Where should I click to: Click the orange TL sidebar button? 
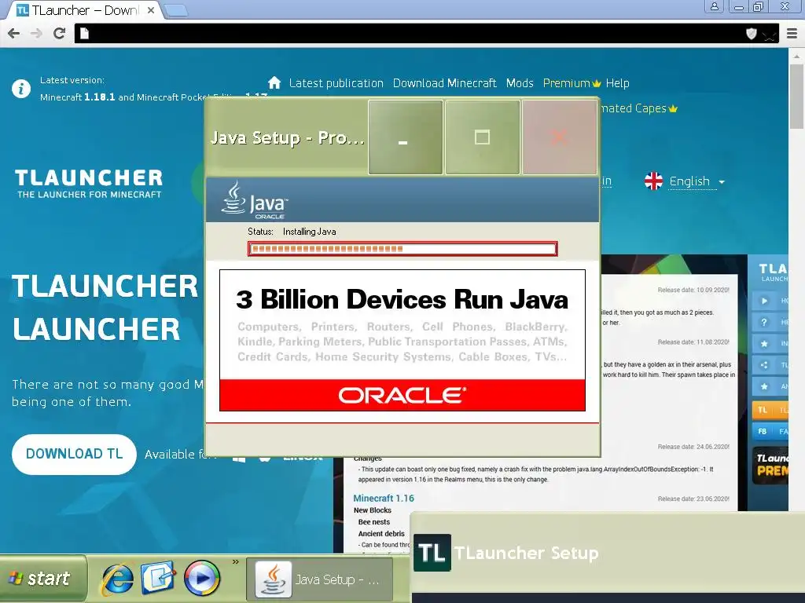[x=770, y=410]
